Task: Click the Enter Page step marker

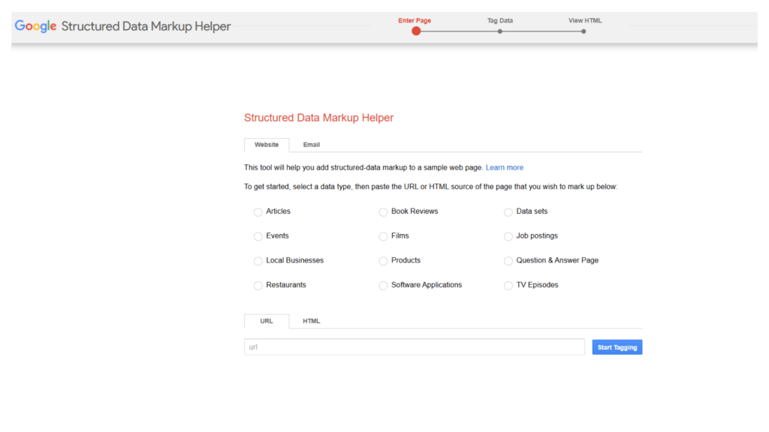Action: 416,31
